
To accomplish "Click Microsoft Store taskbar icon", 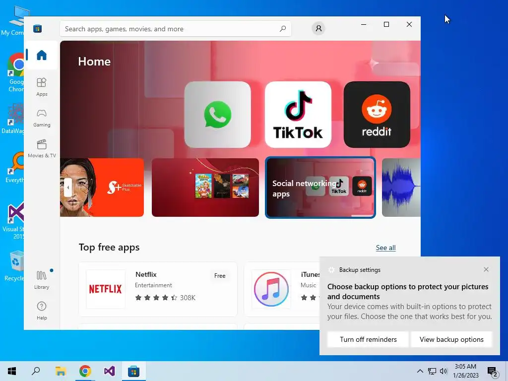I will coord(133,371).
